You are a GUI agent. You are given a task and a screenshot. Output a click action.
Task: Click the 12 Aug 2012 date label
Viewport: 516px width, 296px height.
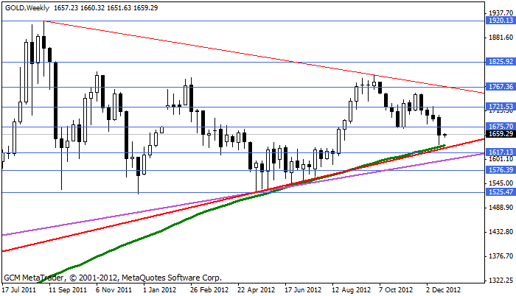tap(352, 290)
